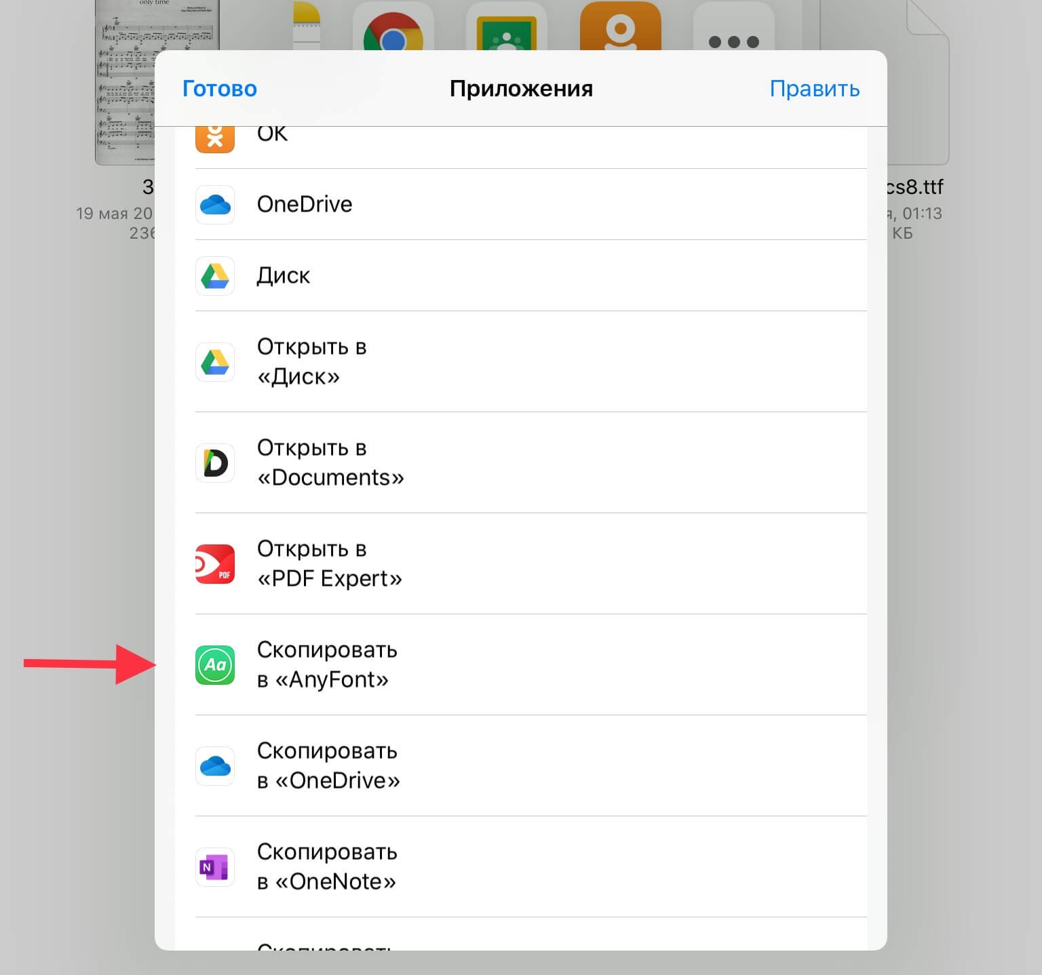Tap the large orange Odnoklassniki icon at top
Image resolution: width=1042 pixels, height=975 pixels.
[x=620, y=27]
